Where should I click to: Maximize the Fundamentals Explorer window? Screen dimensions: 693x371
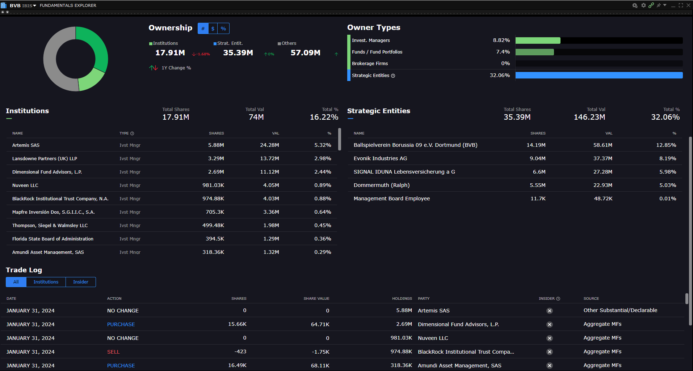(681, 5)
